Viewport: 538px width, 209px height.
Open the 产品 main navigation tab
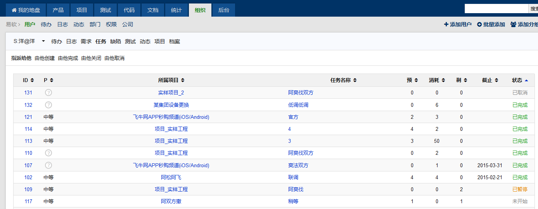(58, 10)
